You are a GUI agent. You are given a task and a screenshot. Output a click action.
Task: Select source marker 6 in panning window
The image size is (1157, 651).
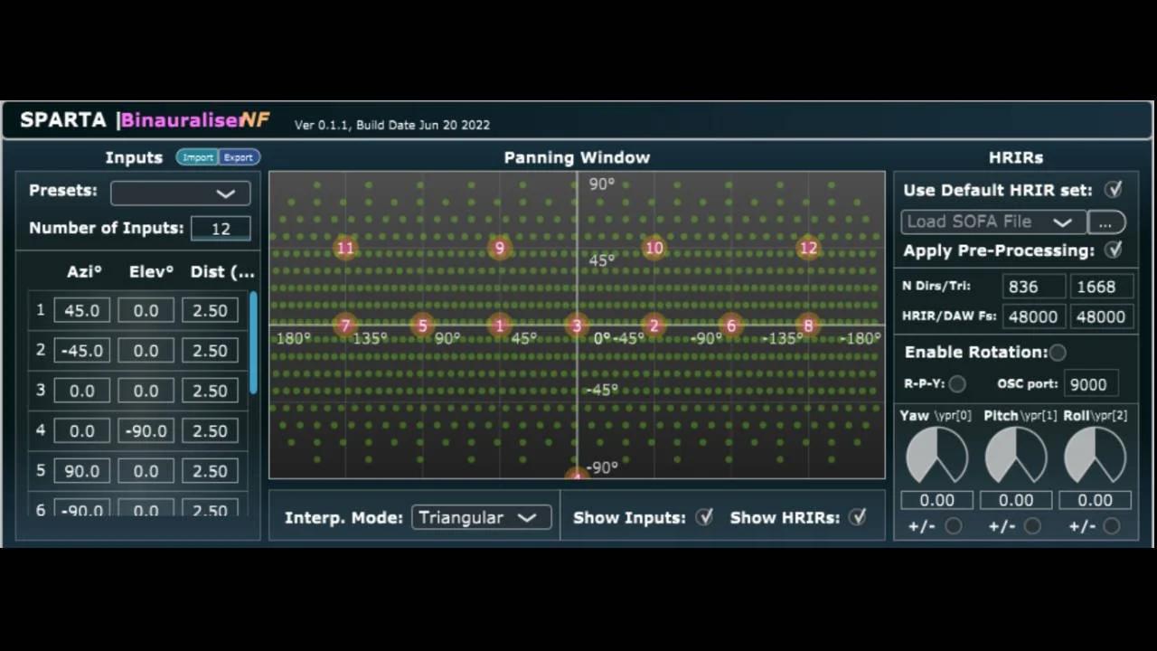[731, 325]
